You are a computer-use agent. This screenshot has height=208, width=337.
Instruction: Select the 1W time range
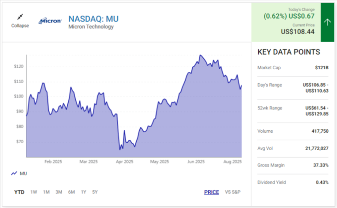click(33, 192)
